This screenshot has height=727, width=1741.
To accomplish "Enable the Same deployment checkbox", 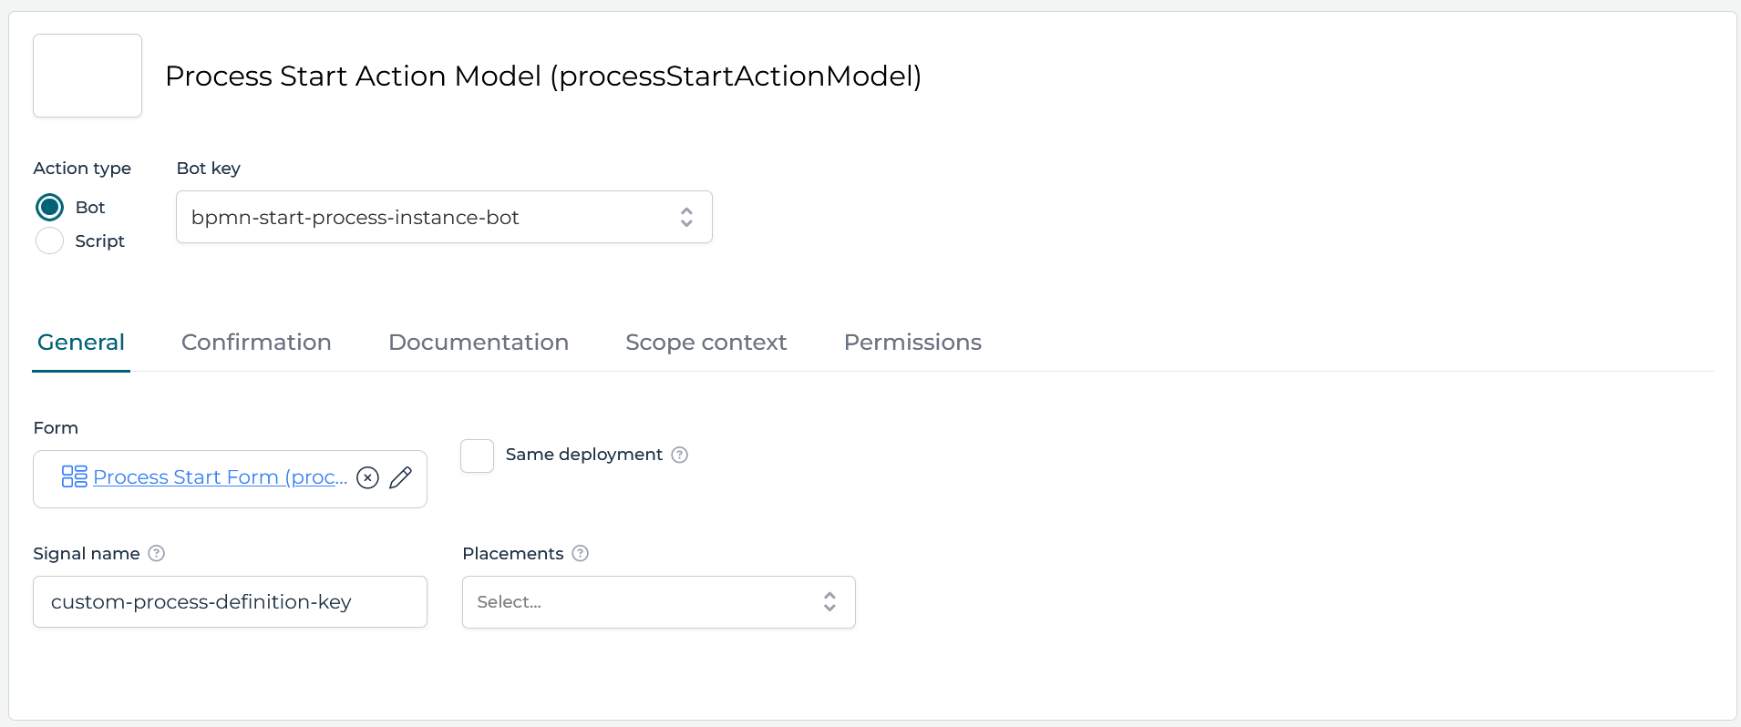I will (477, 455).
